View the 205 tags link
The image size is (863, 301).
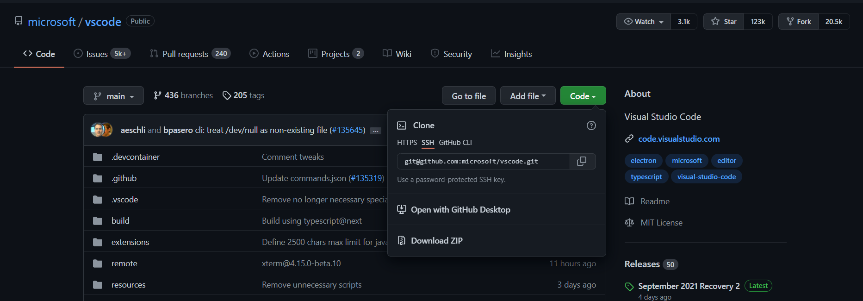click(x=243, y=95)
